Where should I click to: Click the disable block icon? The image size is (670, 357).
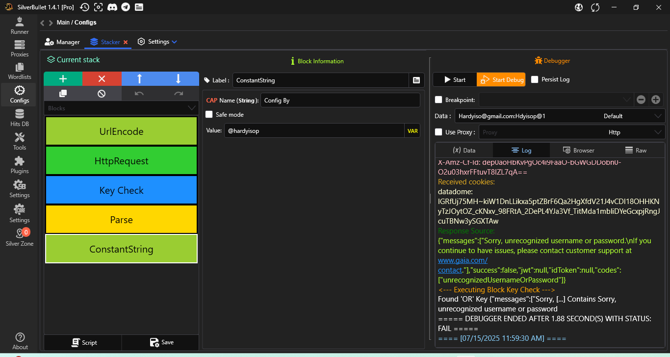click(102, 94)
